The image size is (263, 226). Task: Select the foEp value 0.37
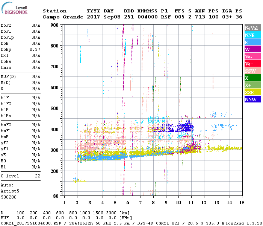(35, 49)
